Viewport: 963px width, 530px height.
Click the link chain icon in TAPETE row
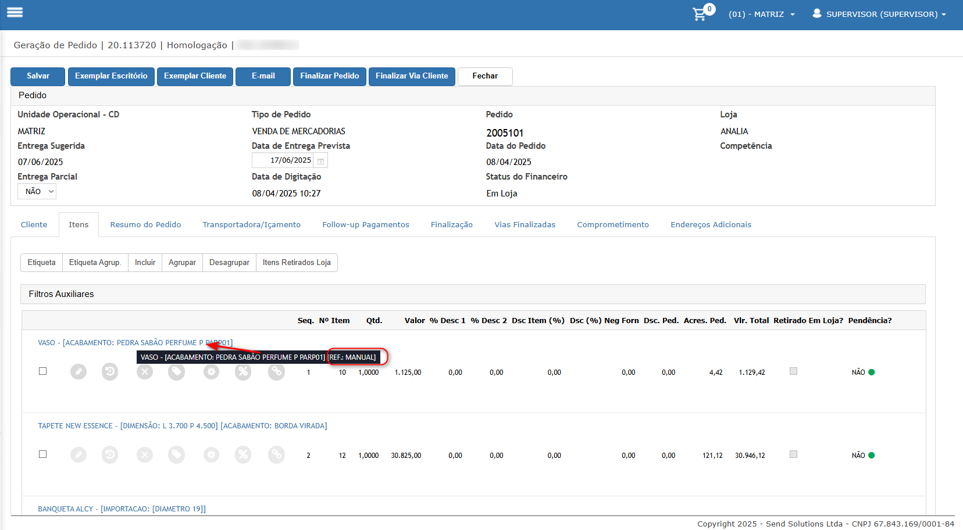[x=277, y=454]
